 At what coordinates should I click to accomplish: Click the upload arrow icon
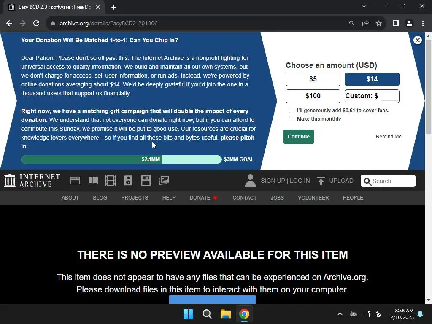tap(321, 181)
